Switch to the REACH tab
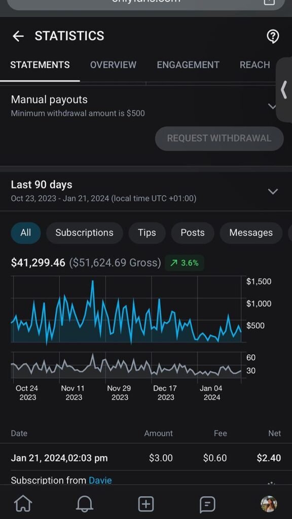This screenshot has width=292, height=519. tap(255, 65)
